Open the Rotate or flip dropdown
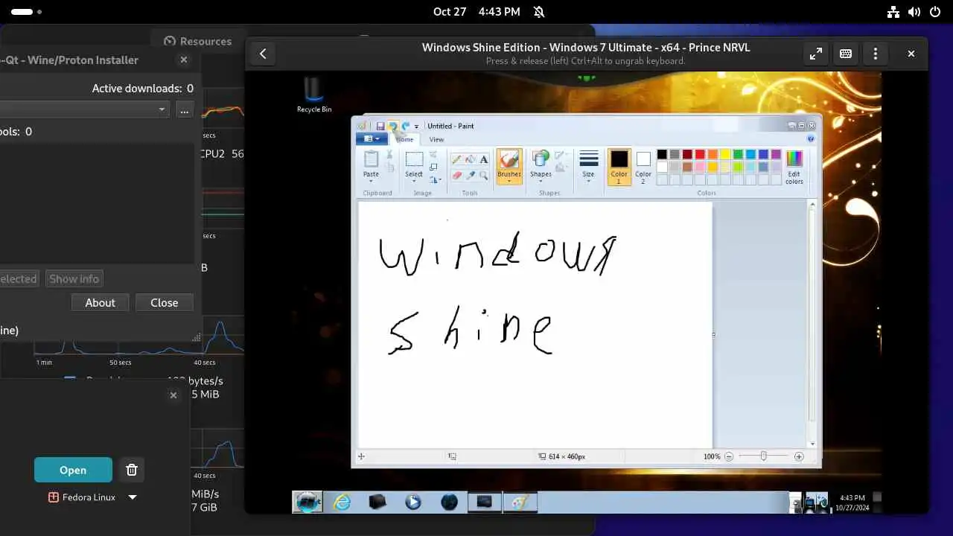Viewport: 953px width, 536px height. pos(435,179)
